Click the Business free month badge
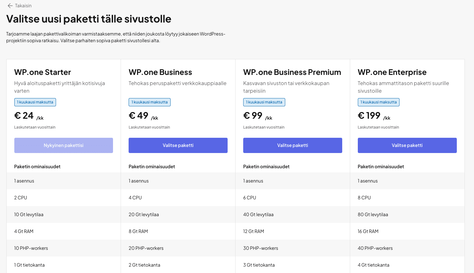The image size is (474, 273). tap(150, 102)
